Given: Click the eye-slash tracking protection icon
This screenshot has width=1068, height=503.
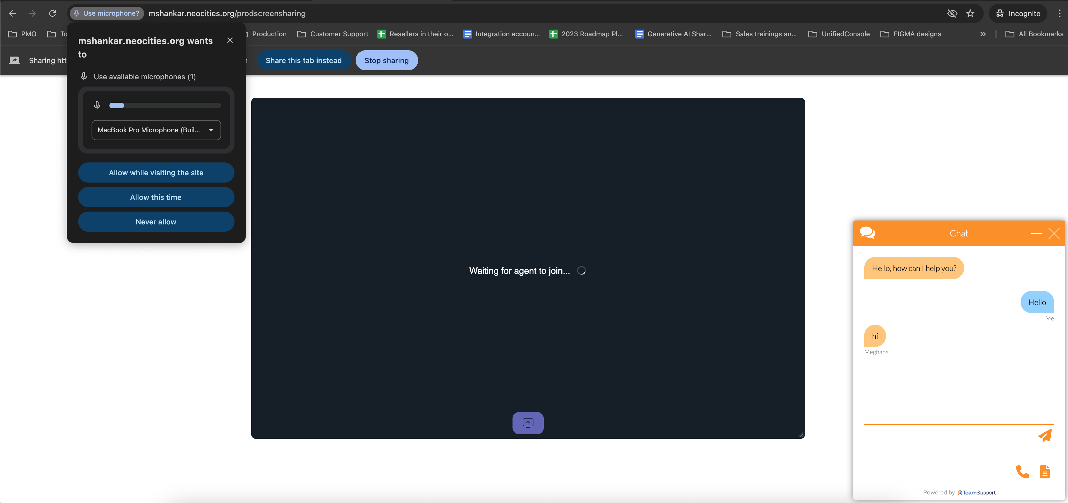Looking at the screenshot, I should tap(952, 13).
